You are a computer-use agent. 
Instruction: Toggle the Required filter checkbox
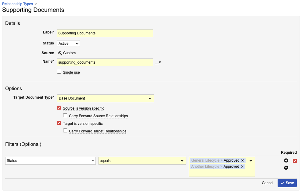pos(295,161)
